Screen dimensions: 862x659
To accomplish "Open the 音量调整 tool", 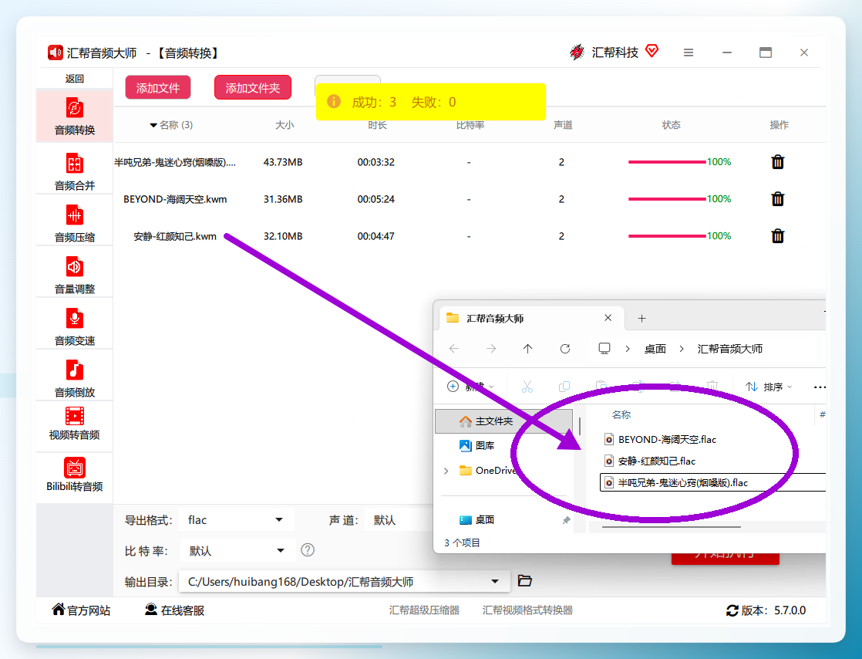I will pos(74,275).
